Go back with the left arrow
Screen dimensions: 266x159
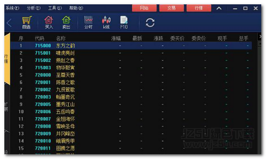[9, 23]
